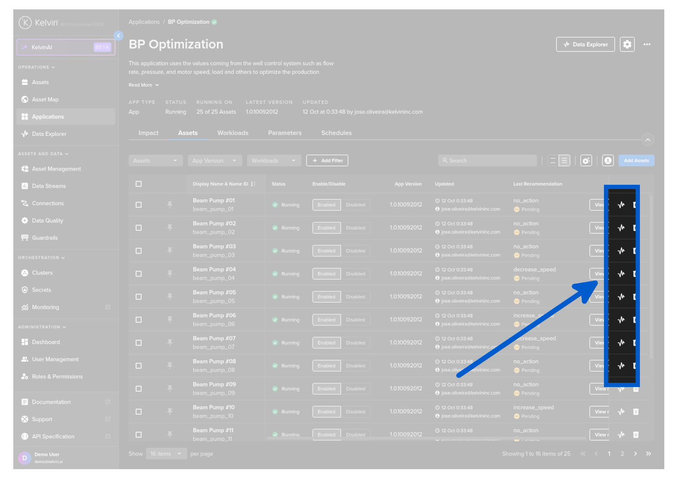Collapse the sidebar with the chevron button
This screenshot has width=678, height=479.
coord(119,36)
